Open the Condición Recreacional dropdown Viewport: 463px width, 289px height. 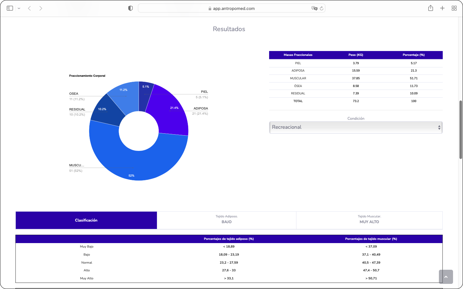pos(356,127)
